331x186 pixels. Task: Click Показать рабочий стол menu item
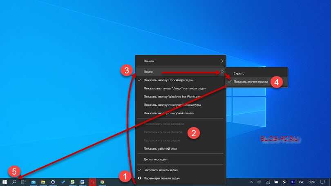coord(160,148)
